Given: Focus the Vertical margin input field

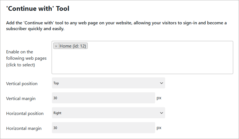Looking at the screenshot, I should 103,98.
